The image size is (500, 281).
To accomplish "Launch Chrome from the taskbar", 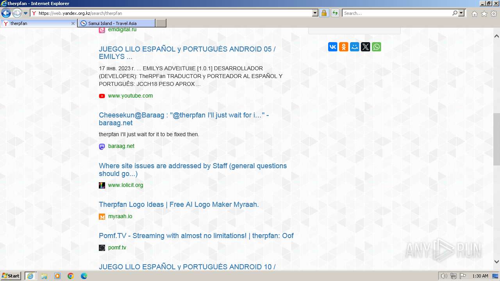I will tap(71, 276).
